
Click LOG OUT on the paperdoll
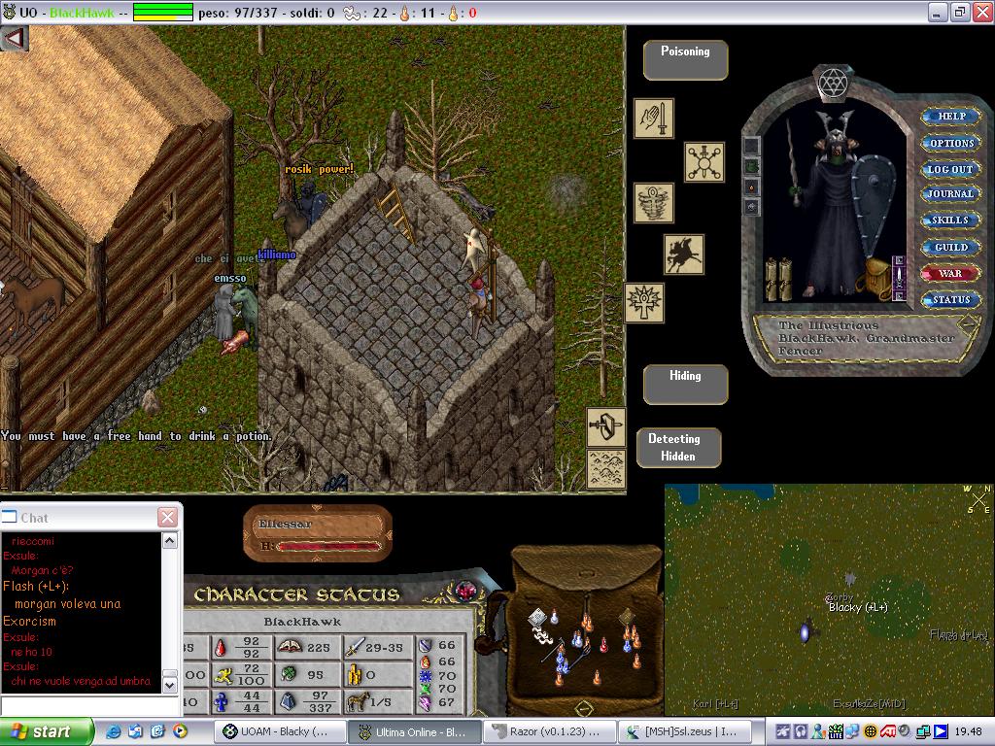[950, 169]
